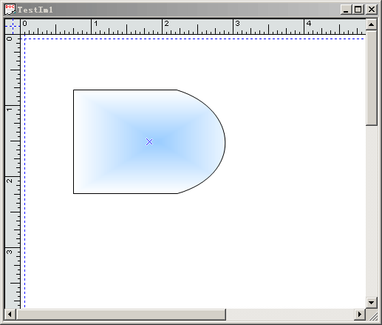The image size is (382, 325).
Task: Click the TestIm1 document icon in title bar
Action: (x=10, y=10)
